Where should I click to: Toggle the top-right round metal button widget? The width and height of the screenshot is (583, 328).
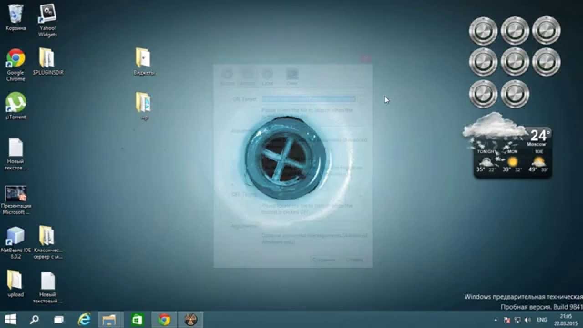point(547,31)
